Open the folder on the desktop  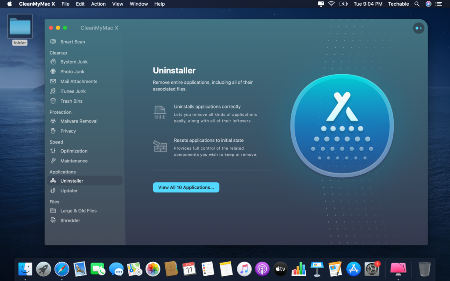[20, 27]
